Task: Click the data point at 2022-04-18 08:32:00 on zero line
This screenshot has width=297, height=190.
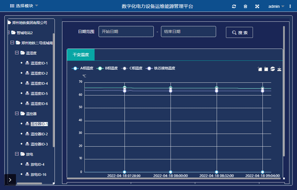Action: [217, 172]
